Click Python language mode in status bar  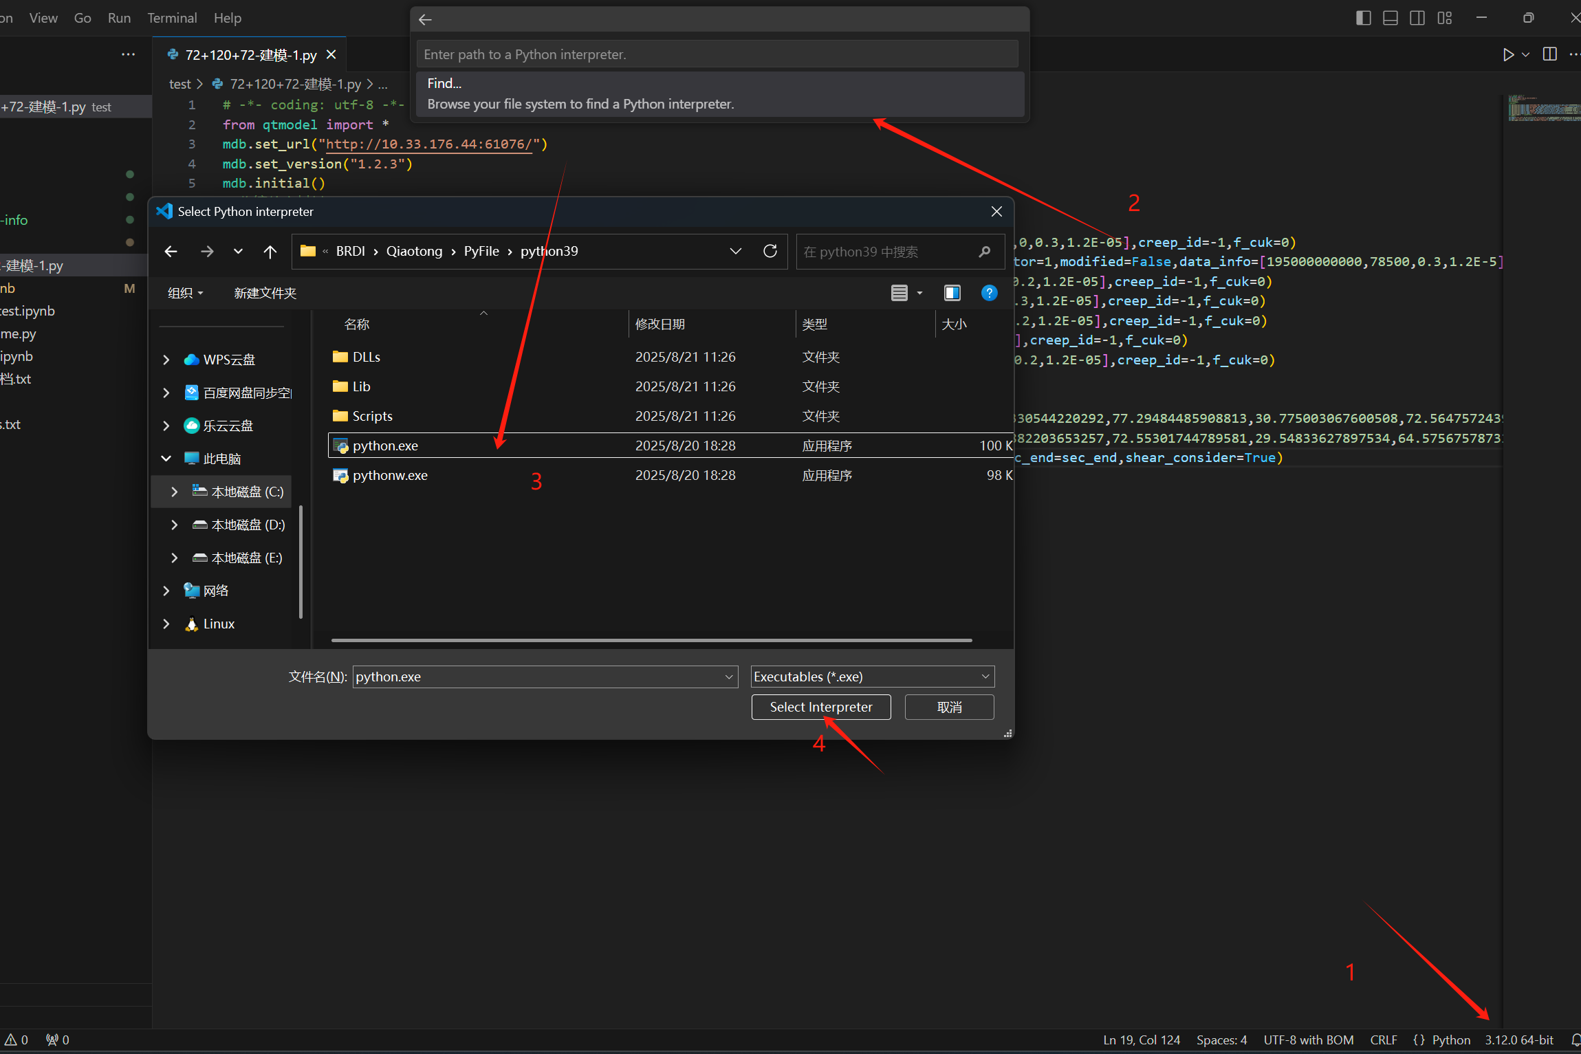1451,1040
